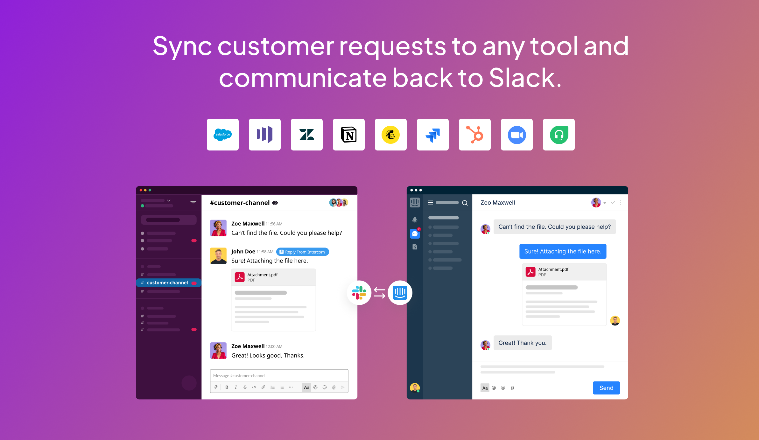Click the 'Great! Thank you.' message bubble

523,343
